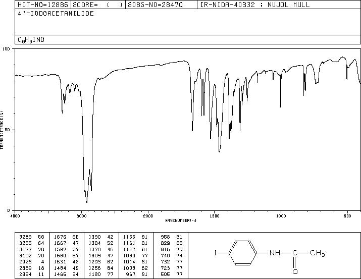Image resolution: width=361 pixels, height=279 pixels.
Task: Click peak table entry 1531
Action: pyautogui.click(x=66, y=262)
